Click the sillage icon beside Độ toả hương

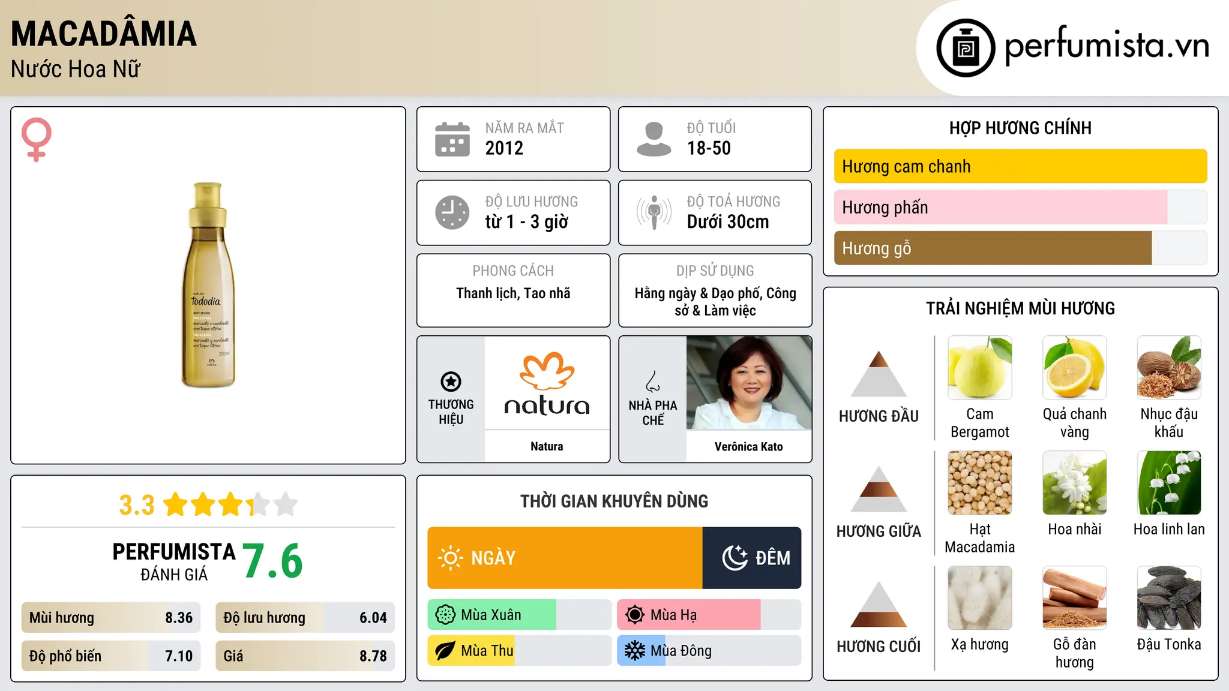pos(654,212)
